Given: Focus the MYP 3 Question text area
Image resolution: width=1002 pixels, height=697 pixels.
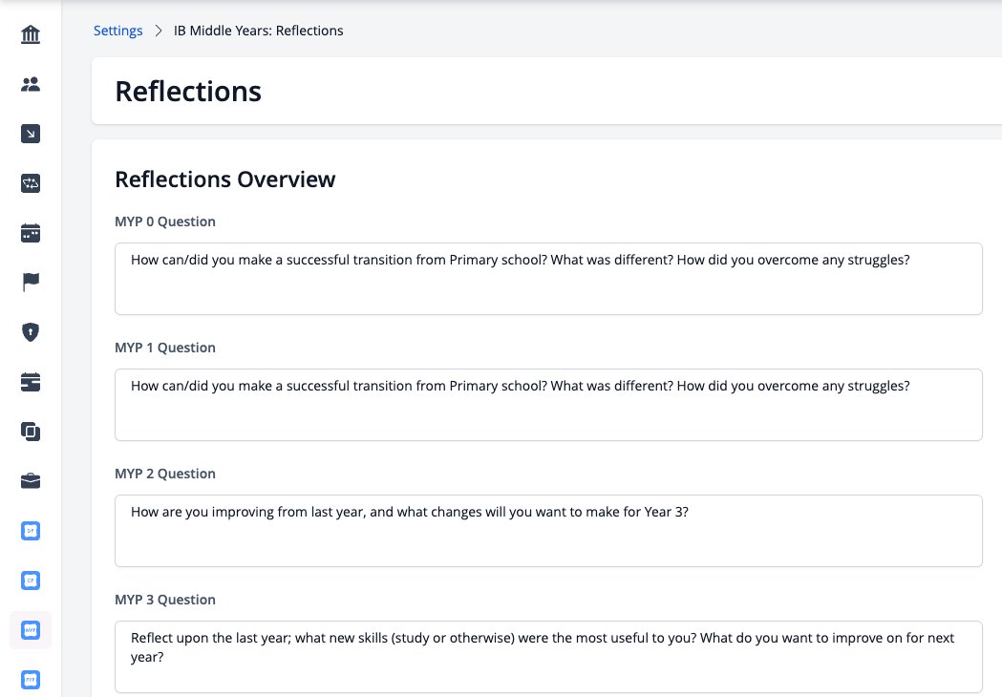Looking at the screenshot, I should (548, 657).
